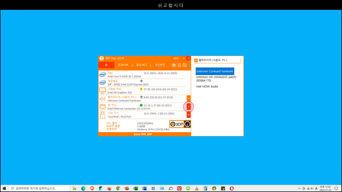Click the 멀티미디어 (사운드, TV...) heading in device list

pos(122,97)
